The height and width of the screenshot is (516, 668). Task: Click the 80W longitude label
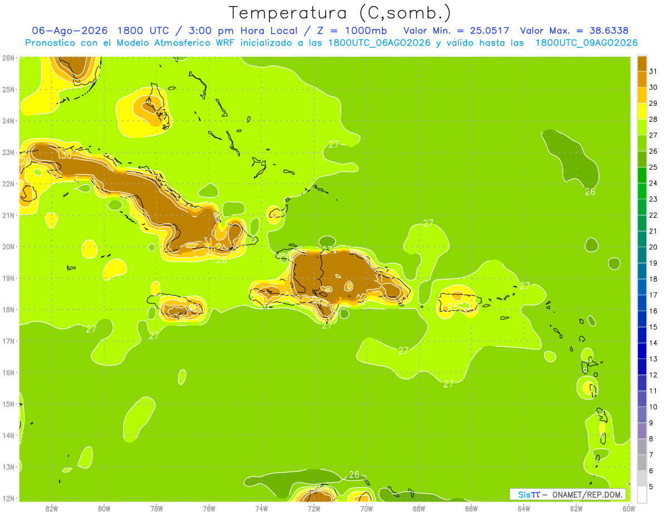104,508
